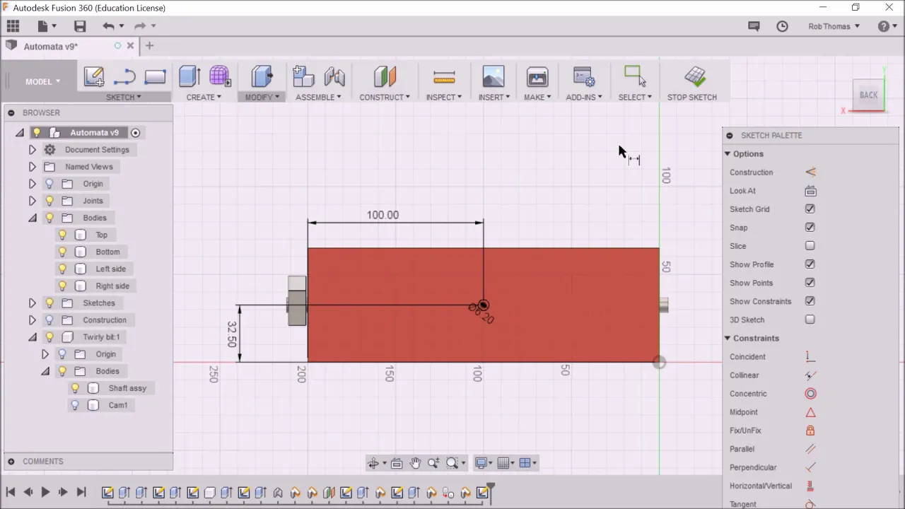
Task: Select the Rectangle sketch tool
Action: (x=155, y=76)
